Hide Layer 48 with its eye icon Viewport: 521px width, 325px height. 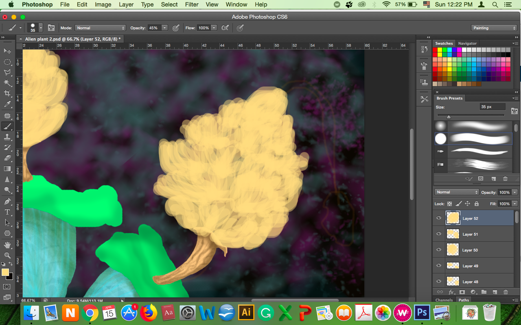click(x=439, y=281)
